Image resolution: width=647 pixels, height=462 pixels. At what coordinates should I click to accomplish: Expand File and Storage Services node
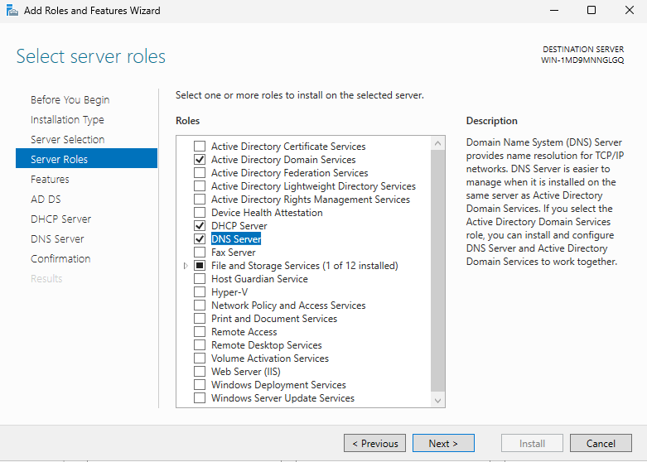[186, 266]
